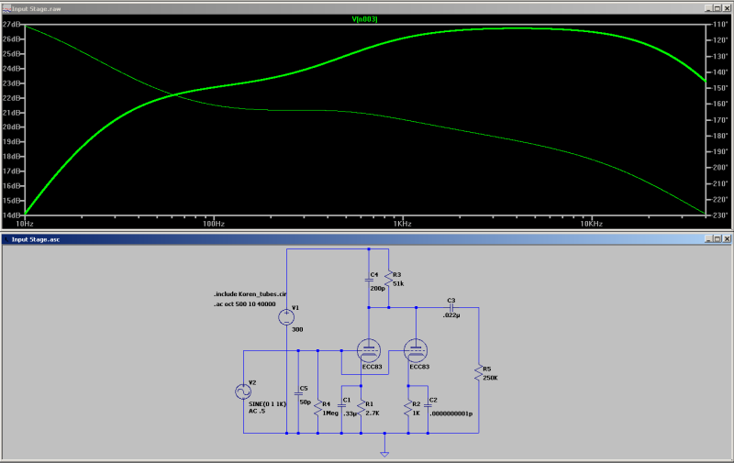Click the C4 capacitor symbol
This screenshot has height=463, width=734.
369,281
